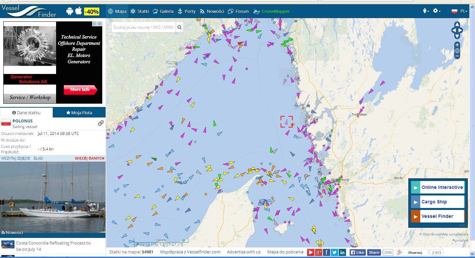Pan the map right arrow
Image resolution: width=475 pixels, height=258 pixels.
pyautogui.click(x=461, y=31)
